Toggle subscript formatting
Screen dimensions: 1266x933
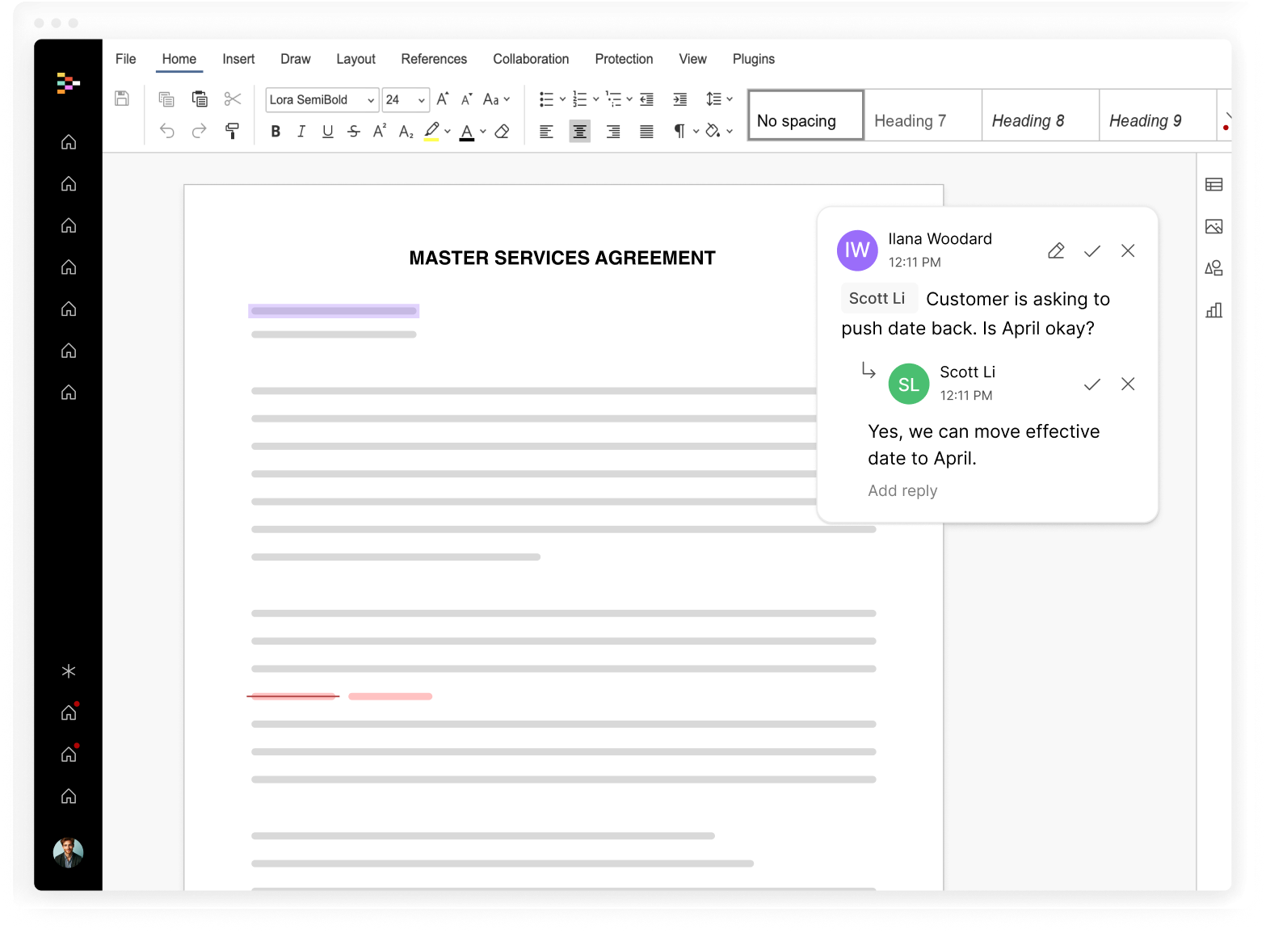coord(406,132)
